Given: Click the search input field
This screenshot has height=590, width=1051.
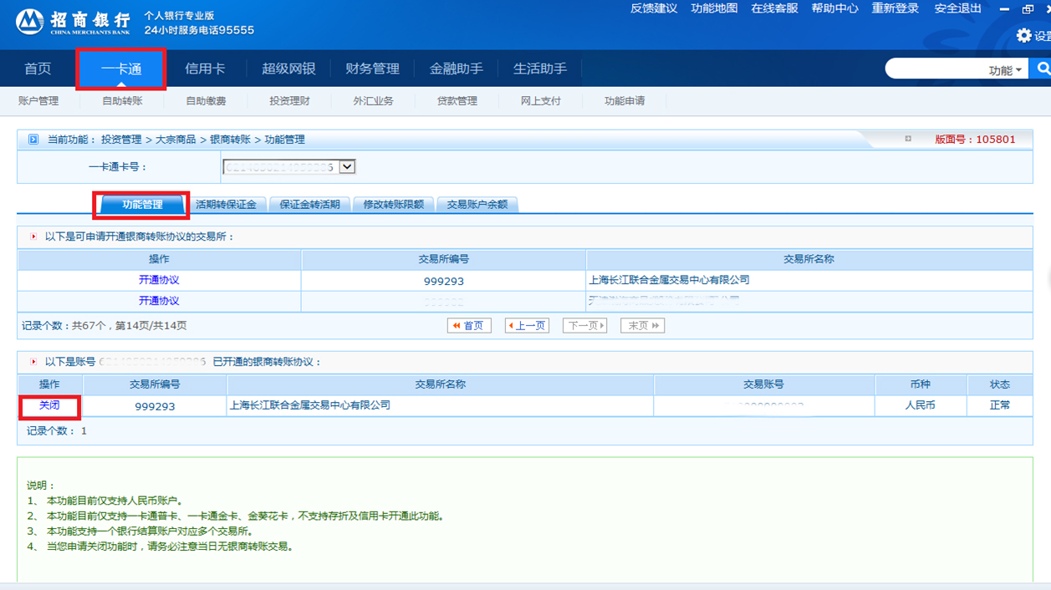Looking at the screenshot, I should [935, 69].
